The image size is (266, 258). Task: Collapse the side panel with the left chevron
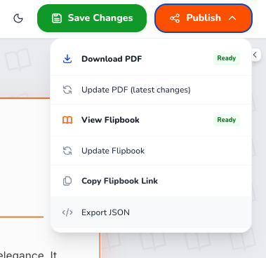255,55
